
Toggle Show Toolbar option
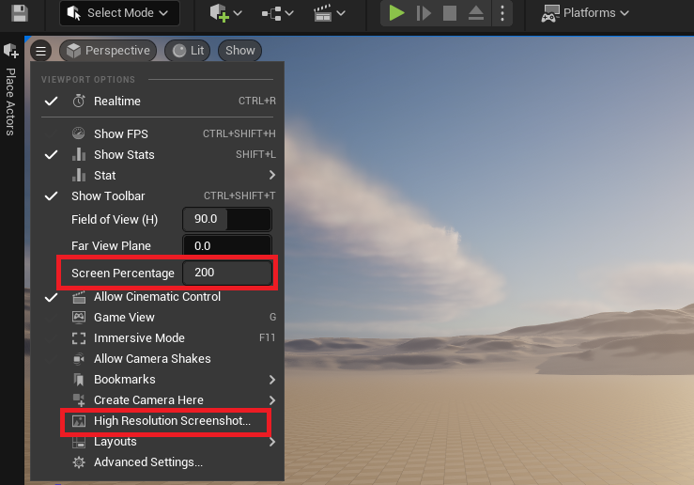point(157,196)
